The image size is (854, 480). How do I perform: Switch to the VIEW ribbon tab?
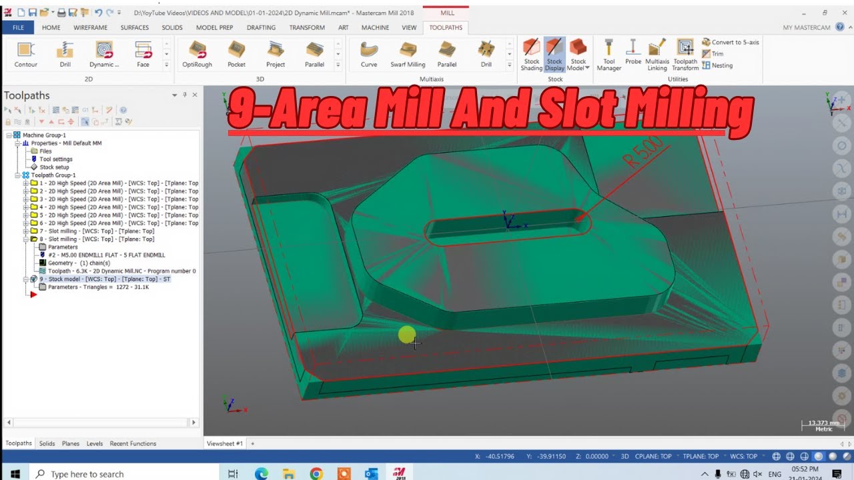409,27
